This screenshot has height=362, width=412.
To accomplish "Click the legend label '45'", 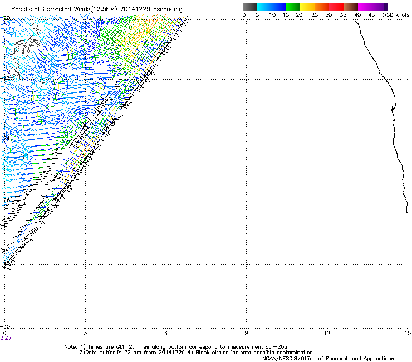I will click(371, 15).
